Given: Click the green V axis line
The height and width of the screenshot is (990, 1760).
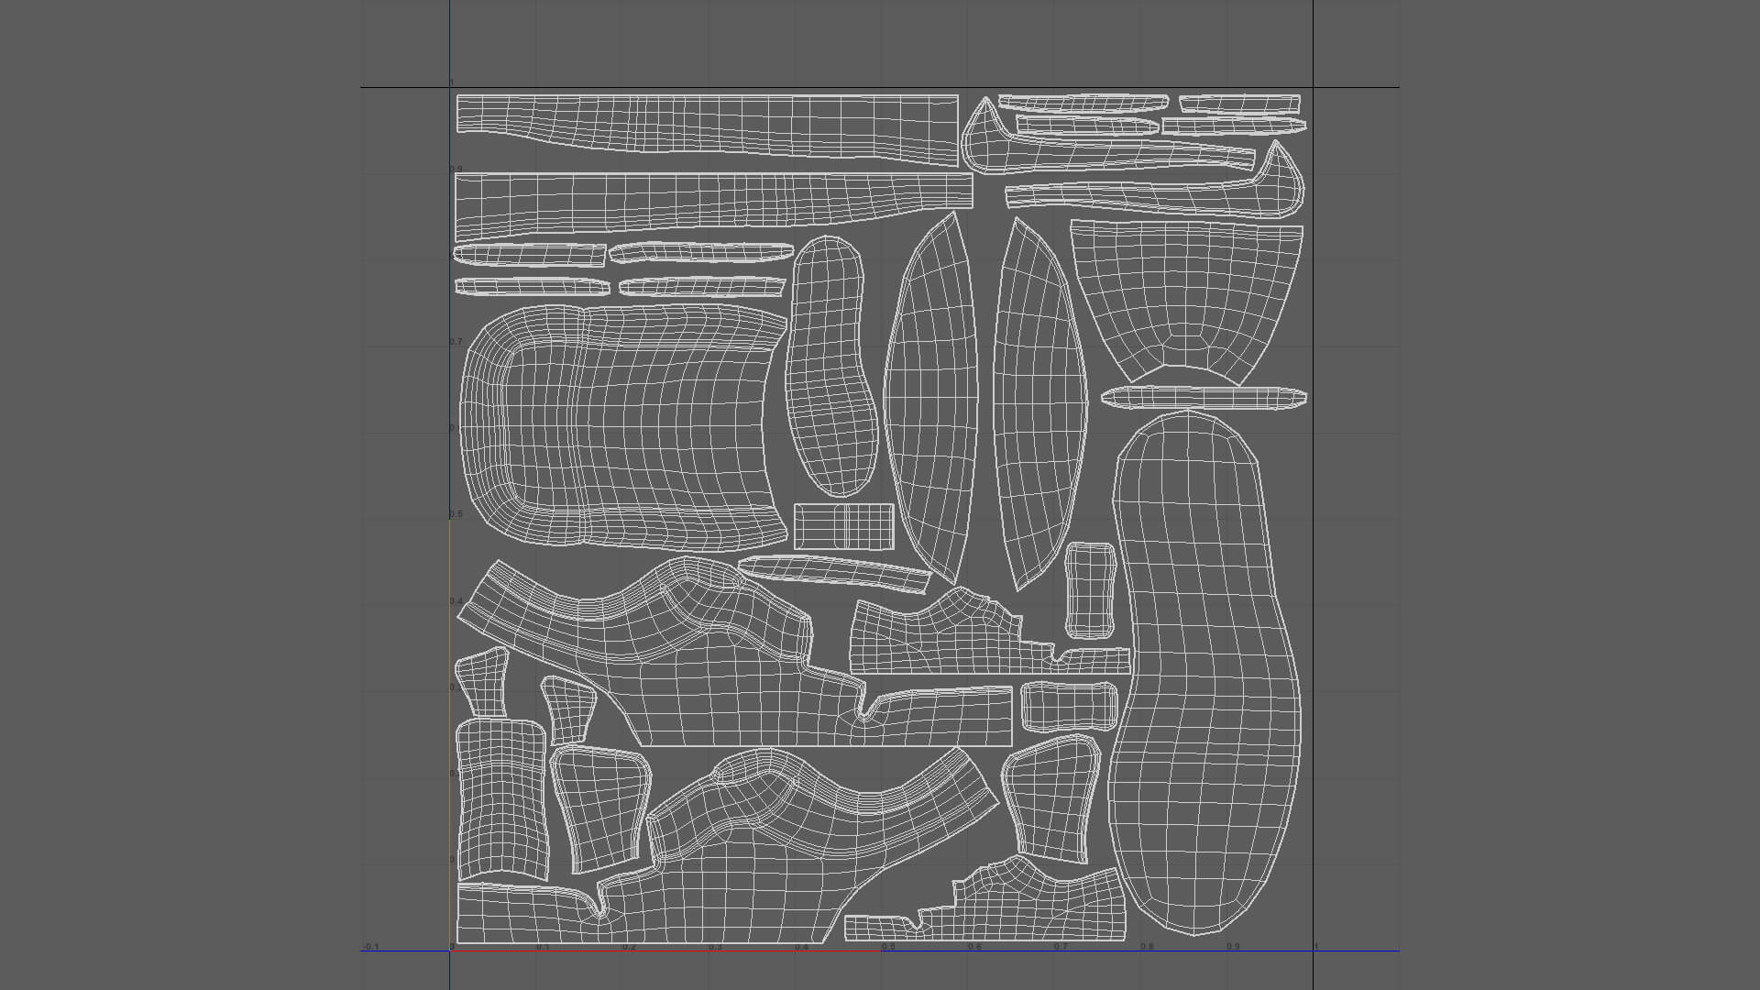Looking at the screenshot, I should [x=449, y=733].
